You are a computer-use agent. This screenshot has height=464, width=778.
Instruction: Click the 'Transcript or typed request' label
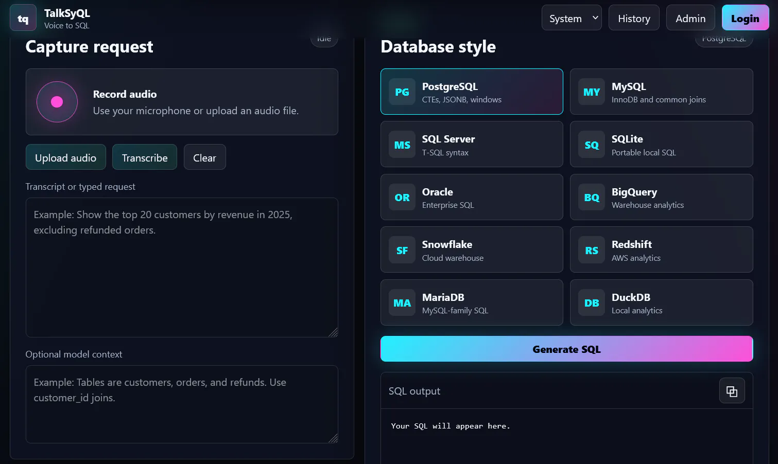pos(80,187)
